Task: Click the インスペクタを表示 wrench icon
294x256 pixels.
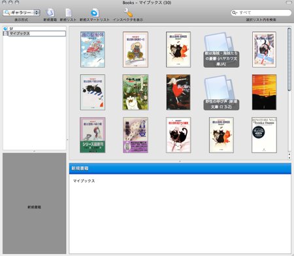Action: point(128,12)
